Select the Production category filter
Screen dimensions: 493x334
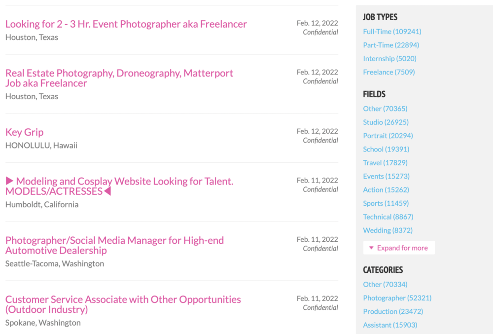coord(393,311)
